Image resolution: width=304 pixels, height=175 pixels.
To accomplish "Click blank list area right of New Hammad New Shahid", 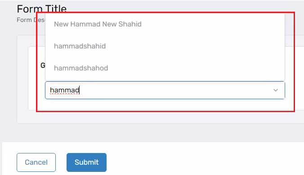I will [x=212, y=24].
